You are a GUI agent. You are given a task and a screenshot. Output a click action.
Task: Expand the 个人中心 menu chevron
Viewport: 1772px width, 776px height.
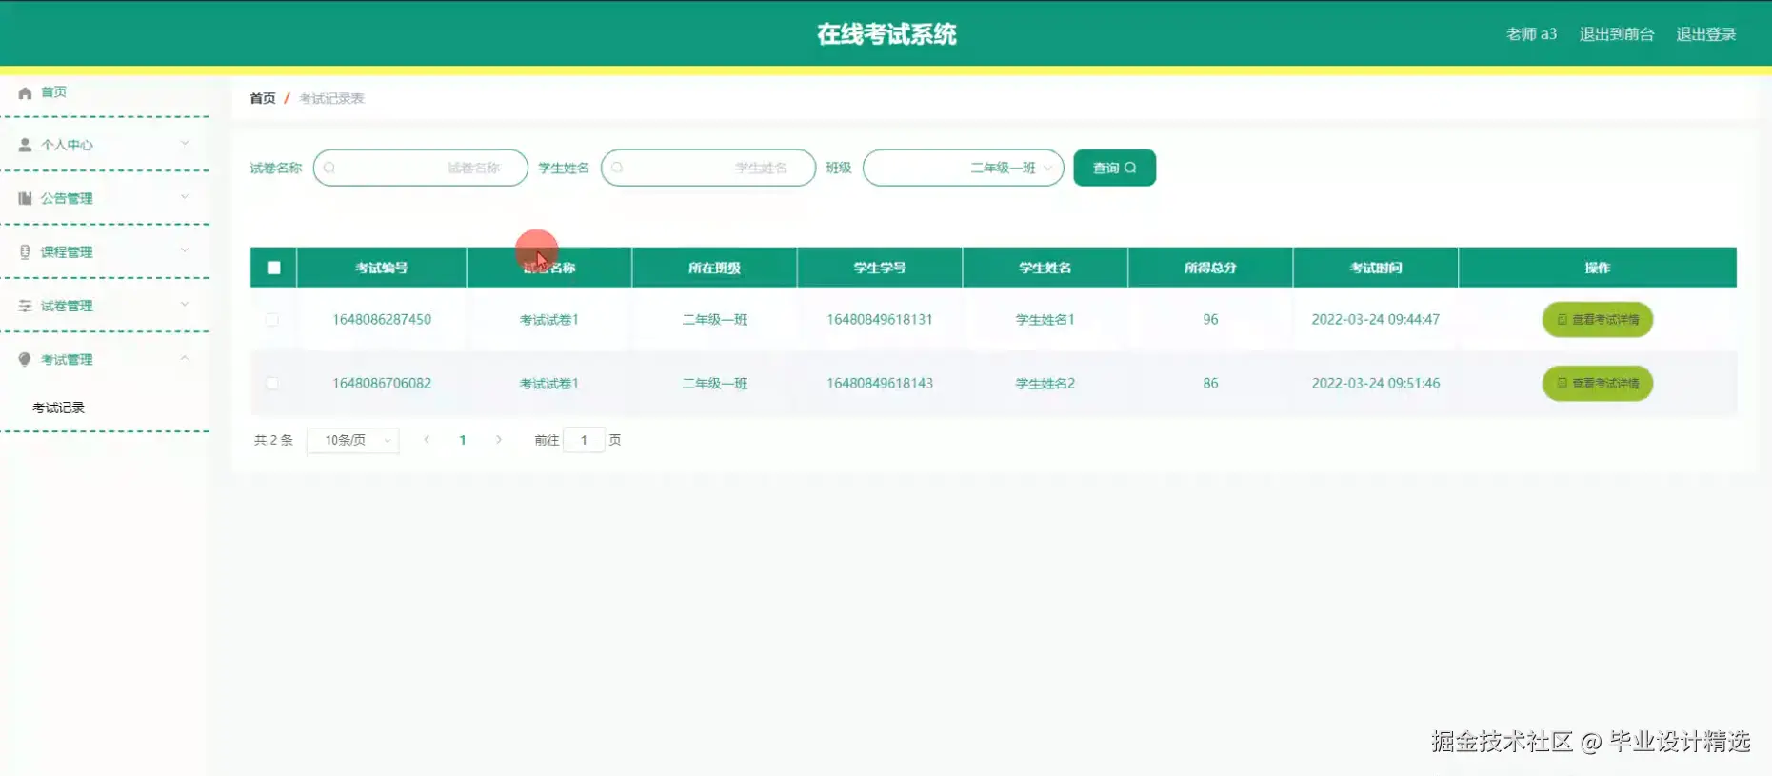(185, 144)
